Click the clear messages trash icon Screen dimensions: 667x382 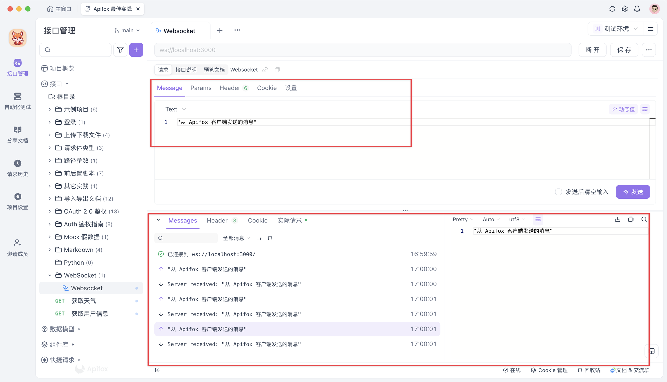tap(271, 238)
